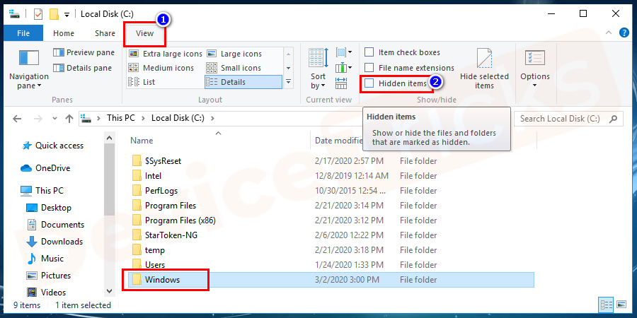Click Local Disk (C:) breadcrumb in address bar

point(178,118)
